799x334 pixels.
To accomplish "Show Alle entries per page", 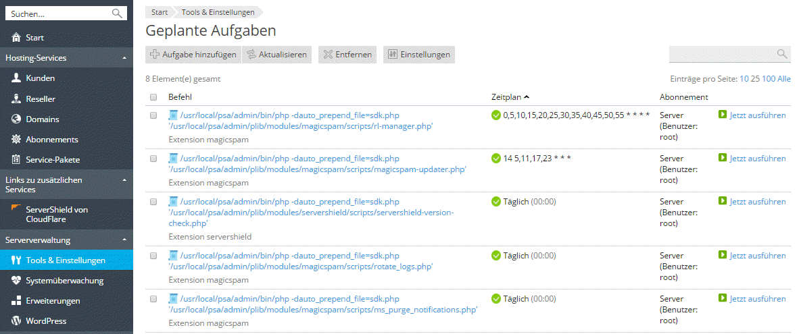I will [x=783, y=80].
